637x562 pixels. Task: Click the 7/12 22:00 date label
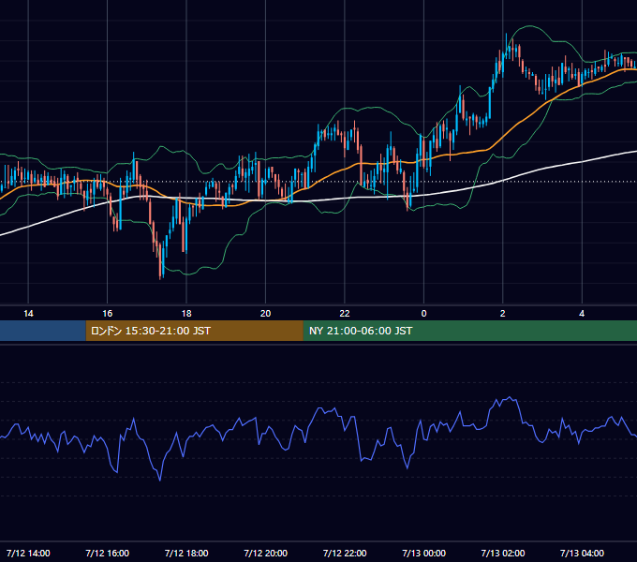pos(345,553)
